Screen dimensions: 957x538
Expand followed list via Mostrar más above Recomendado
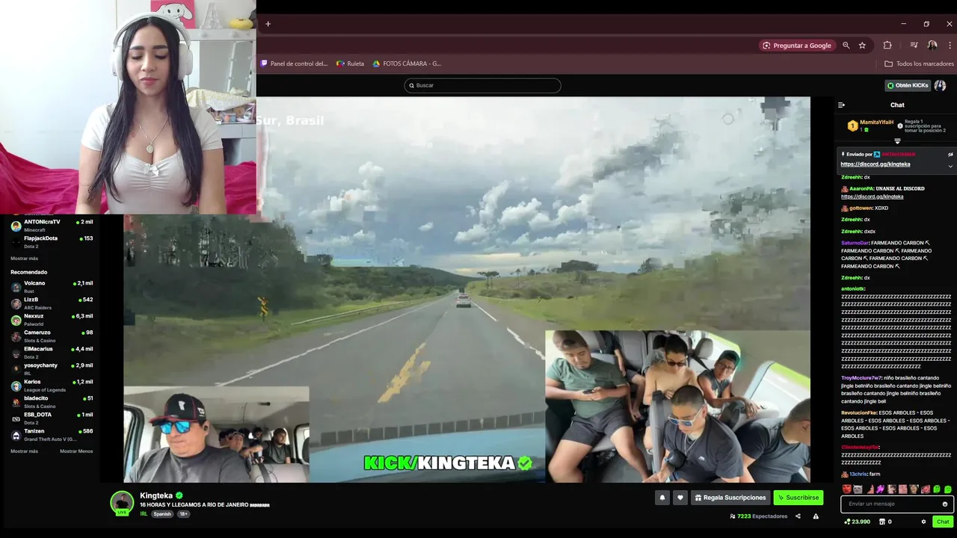click(24, 259)
